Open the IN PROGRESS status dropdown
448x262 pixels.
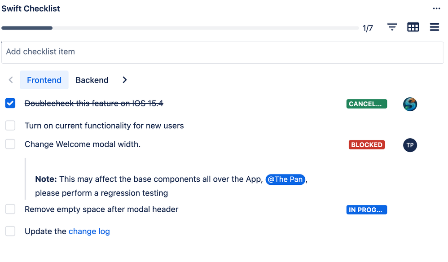366,210
